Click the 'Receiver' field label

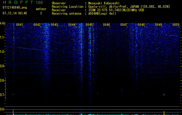59,10
